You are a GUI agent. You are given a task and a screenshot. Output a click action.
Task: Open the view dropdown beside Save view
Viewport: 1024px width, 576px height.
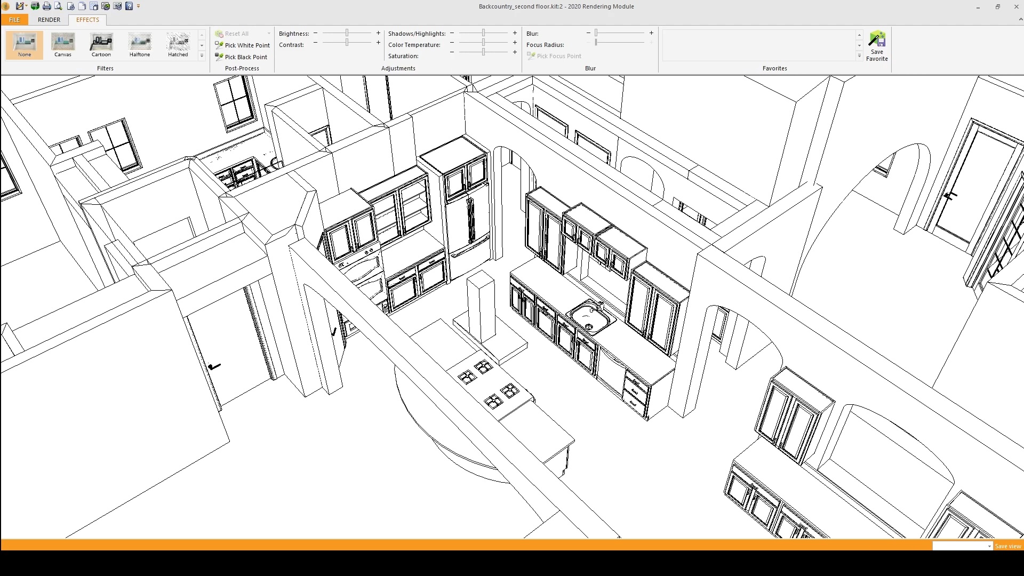click(x=989, y=546)
